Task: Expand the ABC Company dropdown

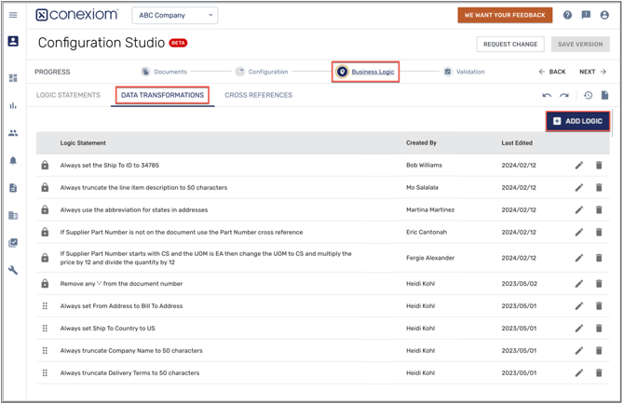Action: pos(175,16)
